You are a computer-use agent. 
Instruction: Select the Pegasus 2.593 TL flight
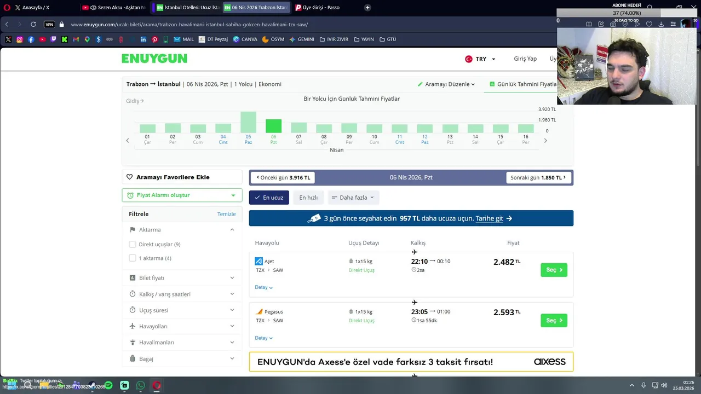click(x=554, y=320)
